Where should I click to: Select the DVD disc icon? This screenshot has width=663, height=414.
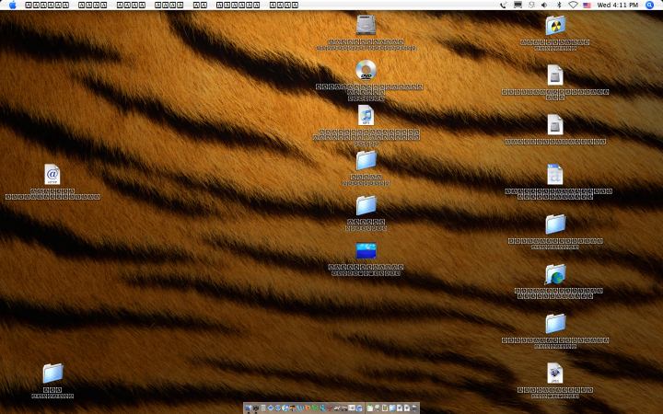coord(366,70)
